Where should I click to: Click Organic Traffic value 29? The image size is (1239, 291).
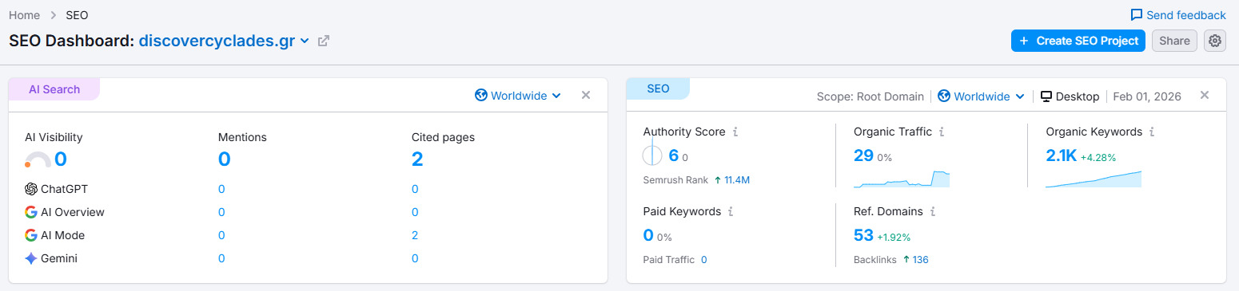(x=863, y=155)
